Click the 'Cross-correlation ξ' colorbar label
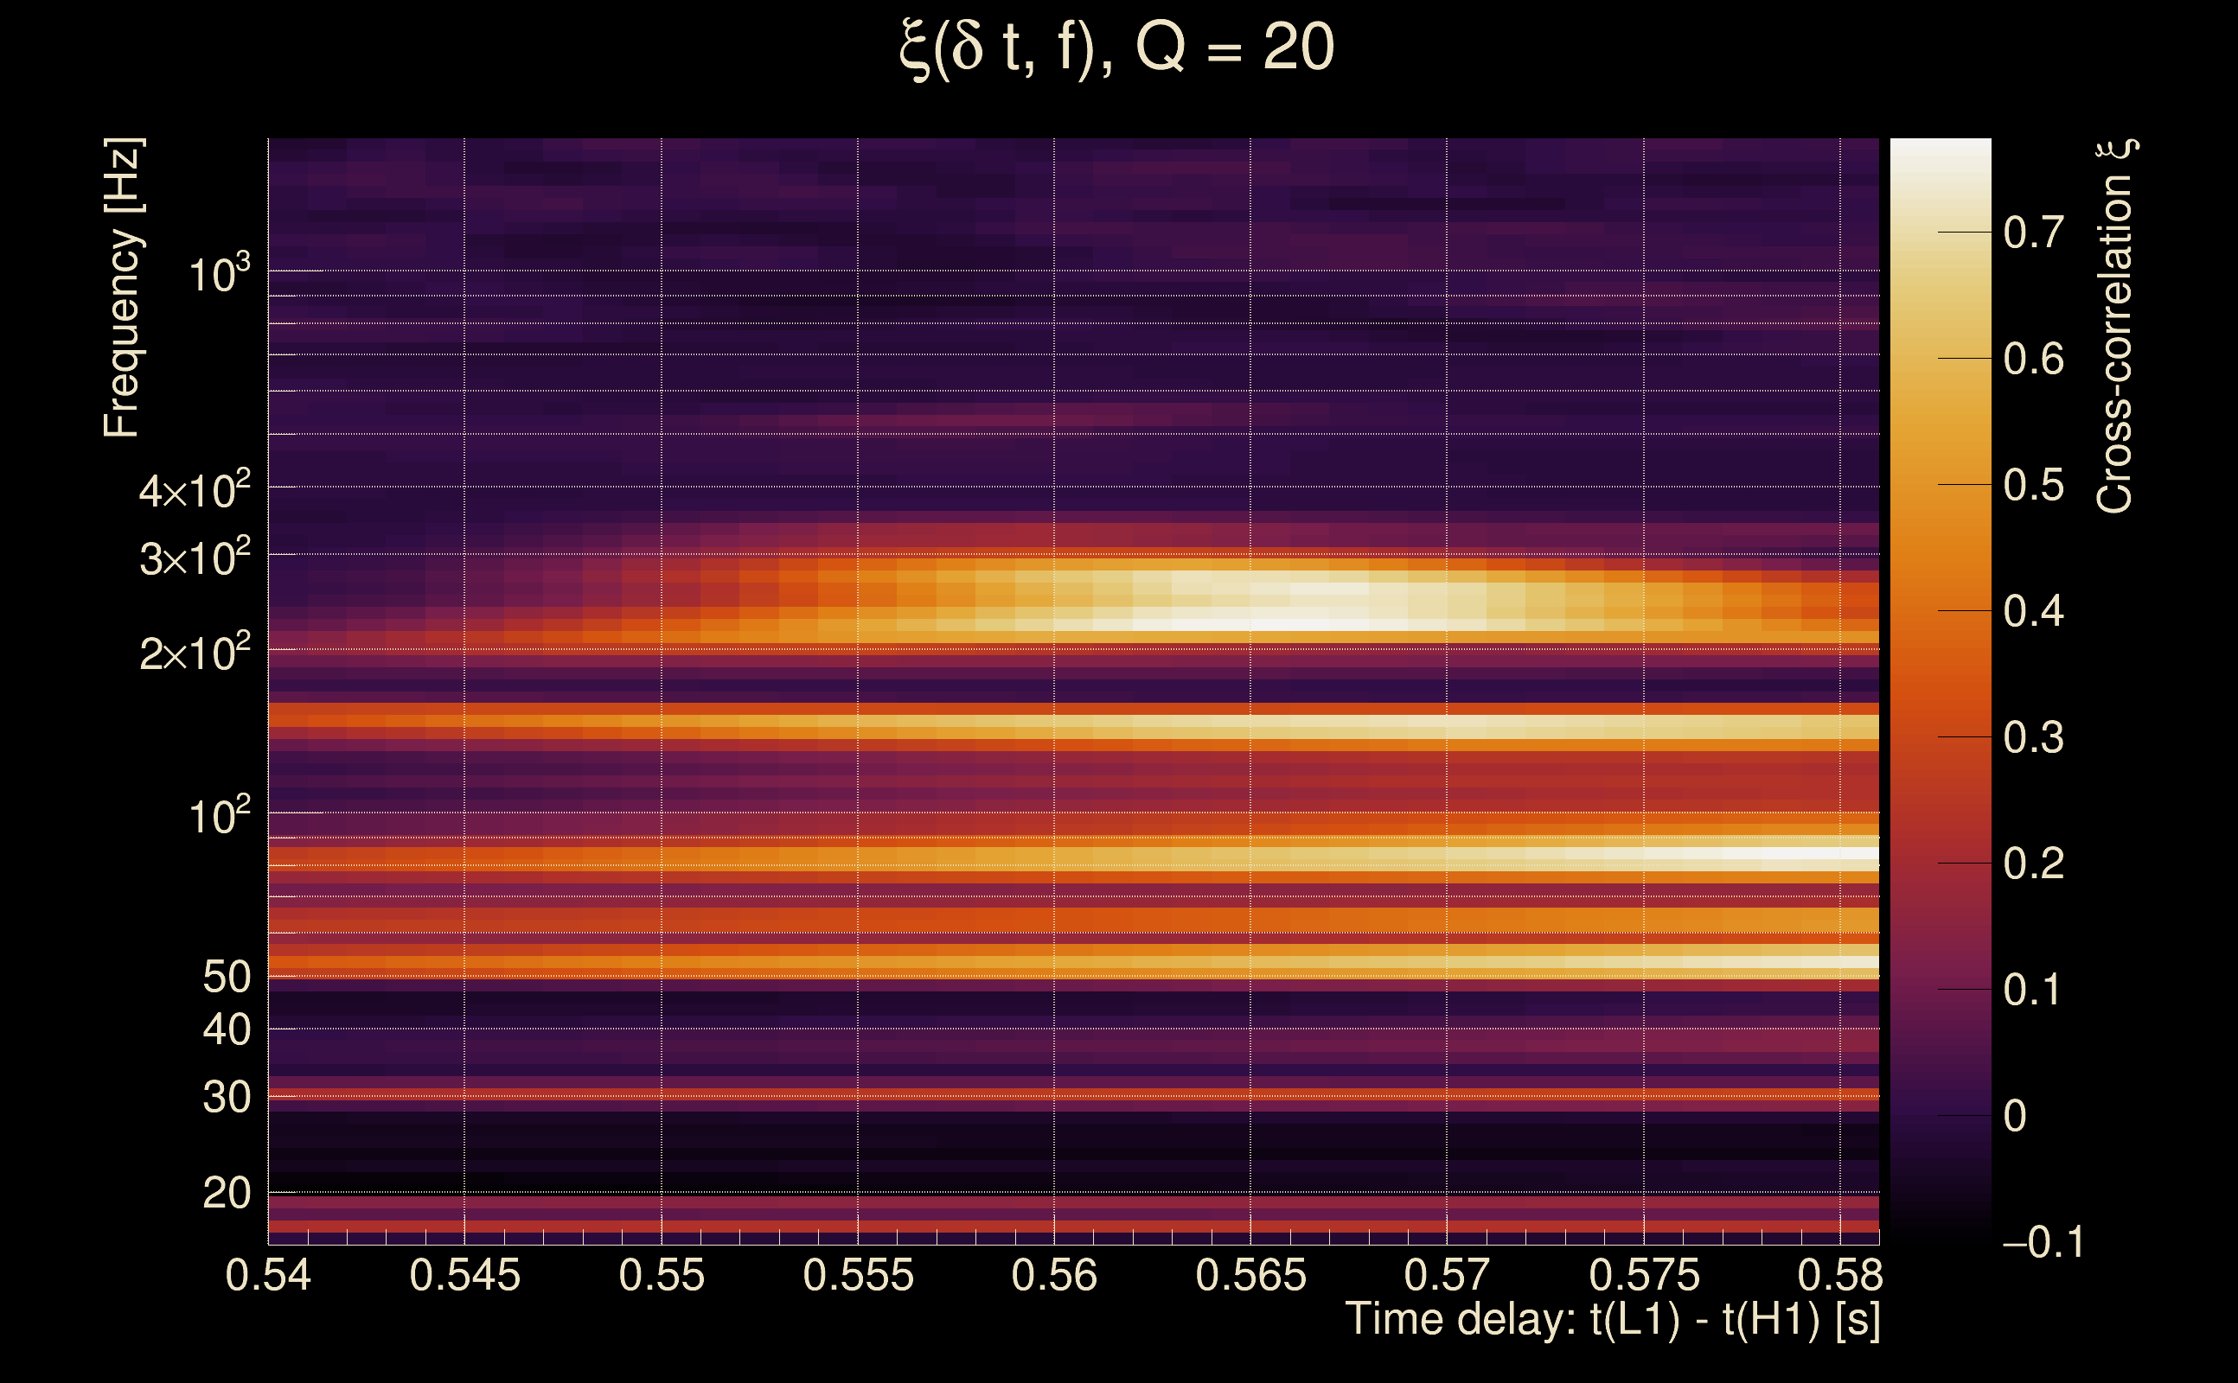Image resolution: width=2238 pixels, height=1383 pixels. (x=2115, y=326)
